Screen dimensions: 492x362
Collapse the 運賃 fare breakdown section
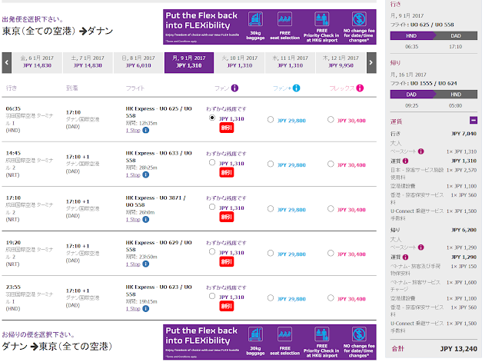(x=474, y=120)
